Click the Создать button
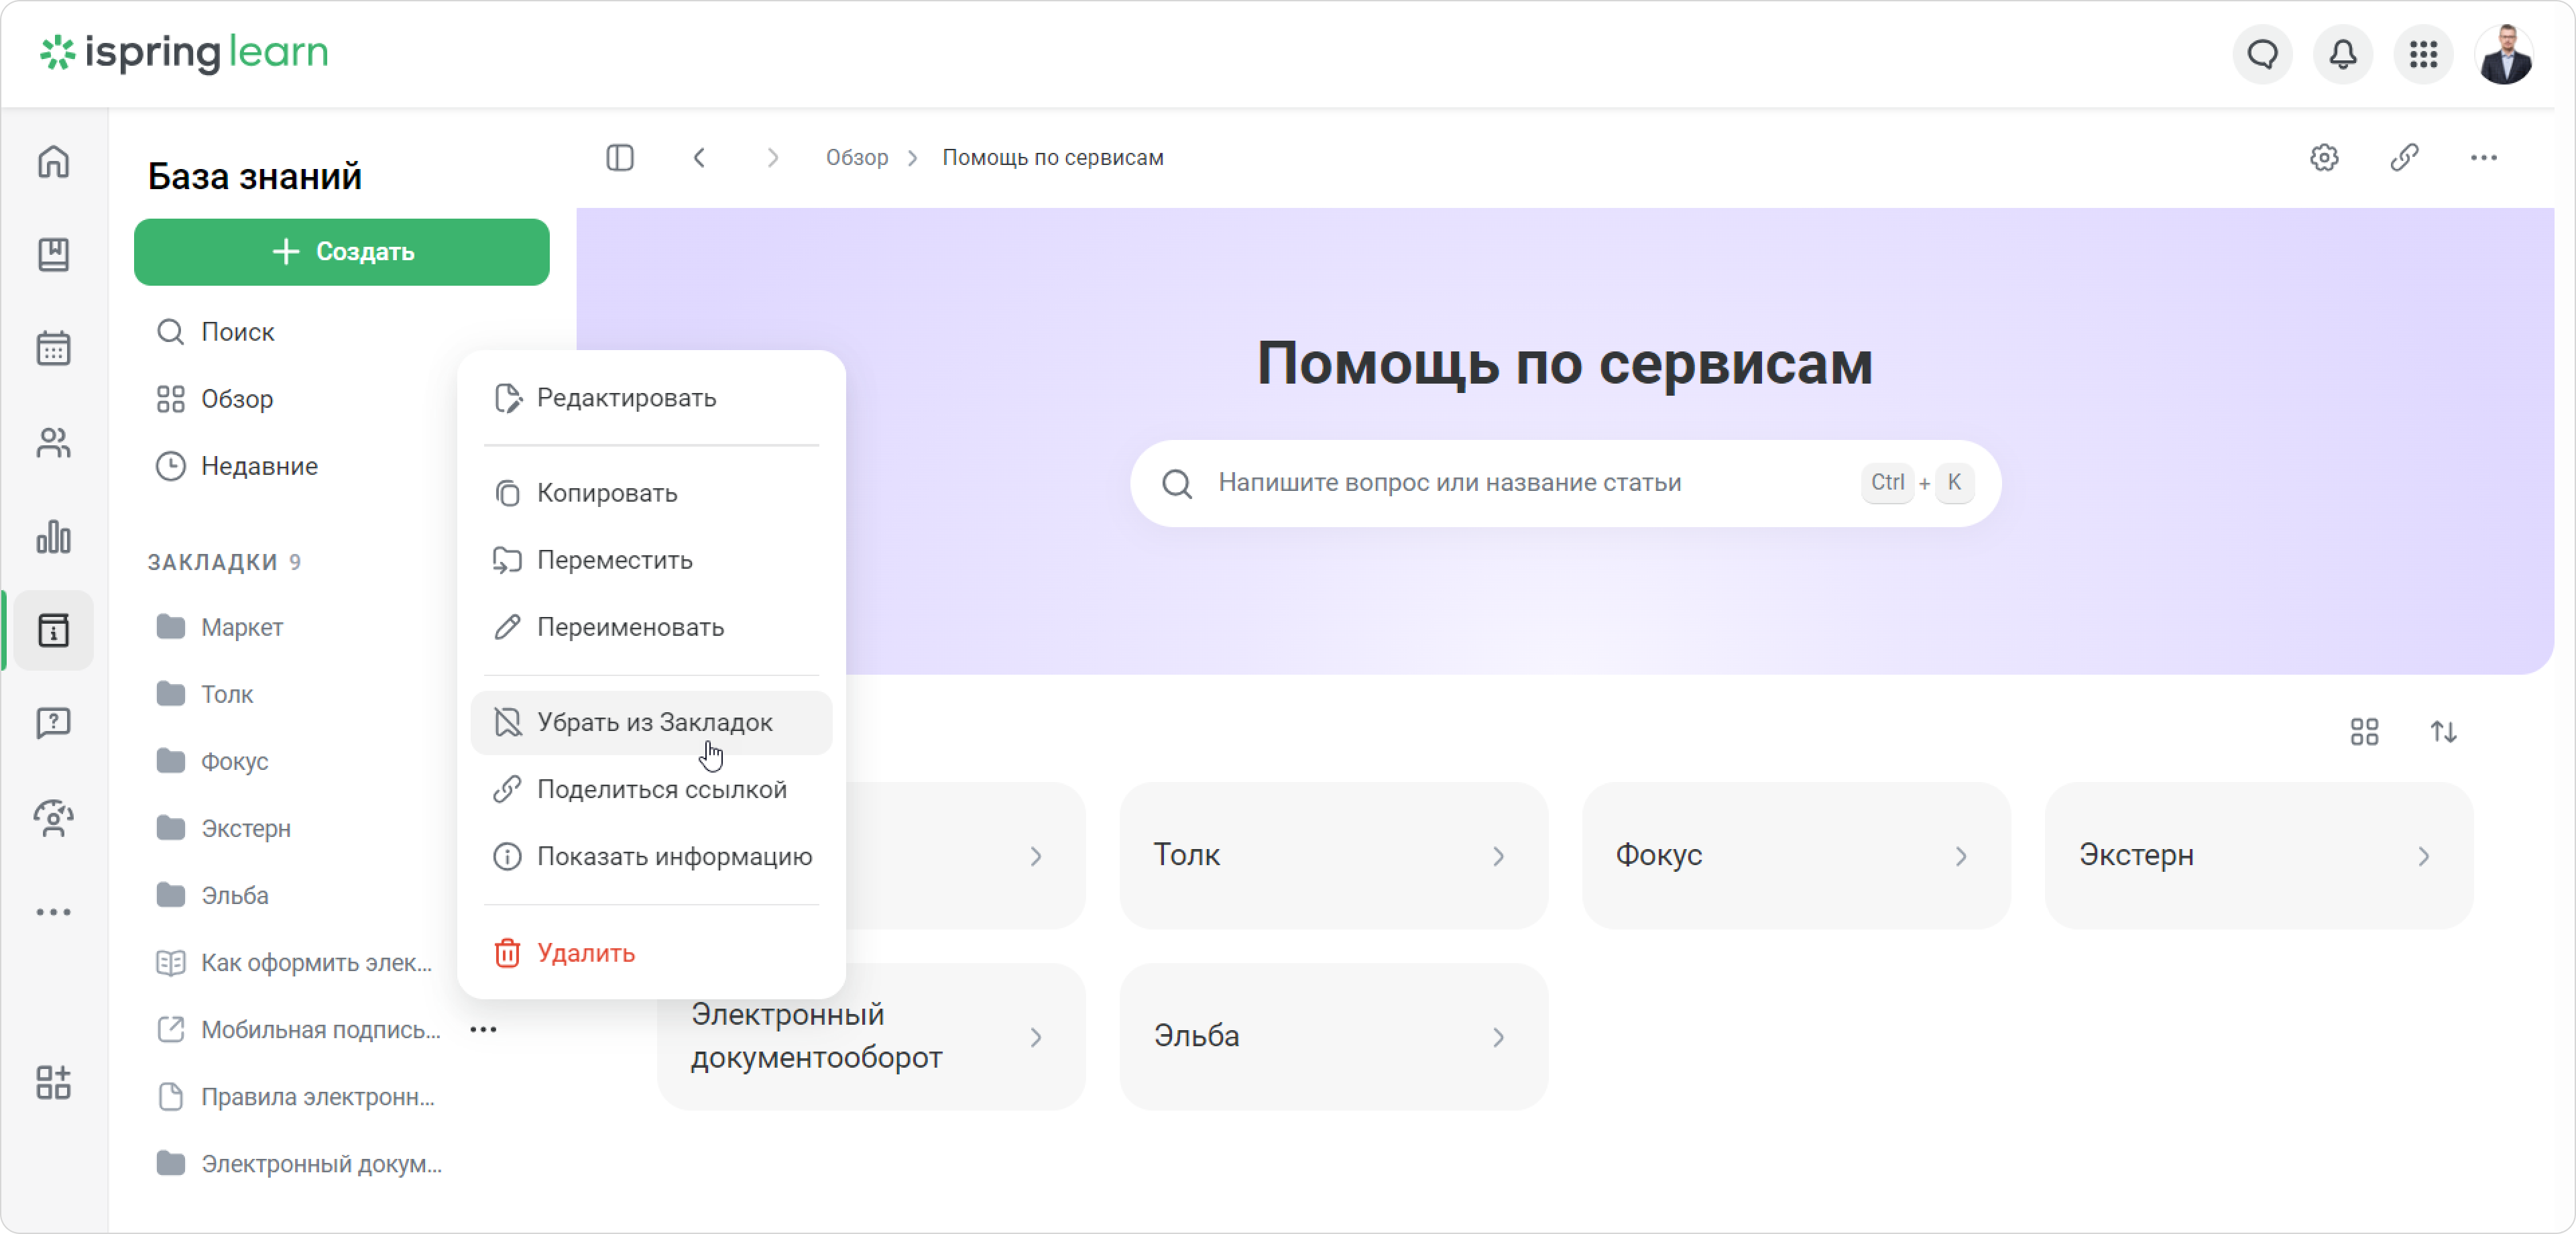Image resolution: width=2576 pixels, height=1234 pixels. click(x=342, y=252)
